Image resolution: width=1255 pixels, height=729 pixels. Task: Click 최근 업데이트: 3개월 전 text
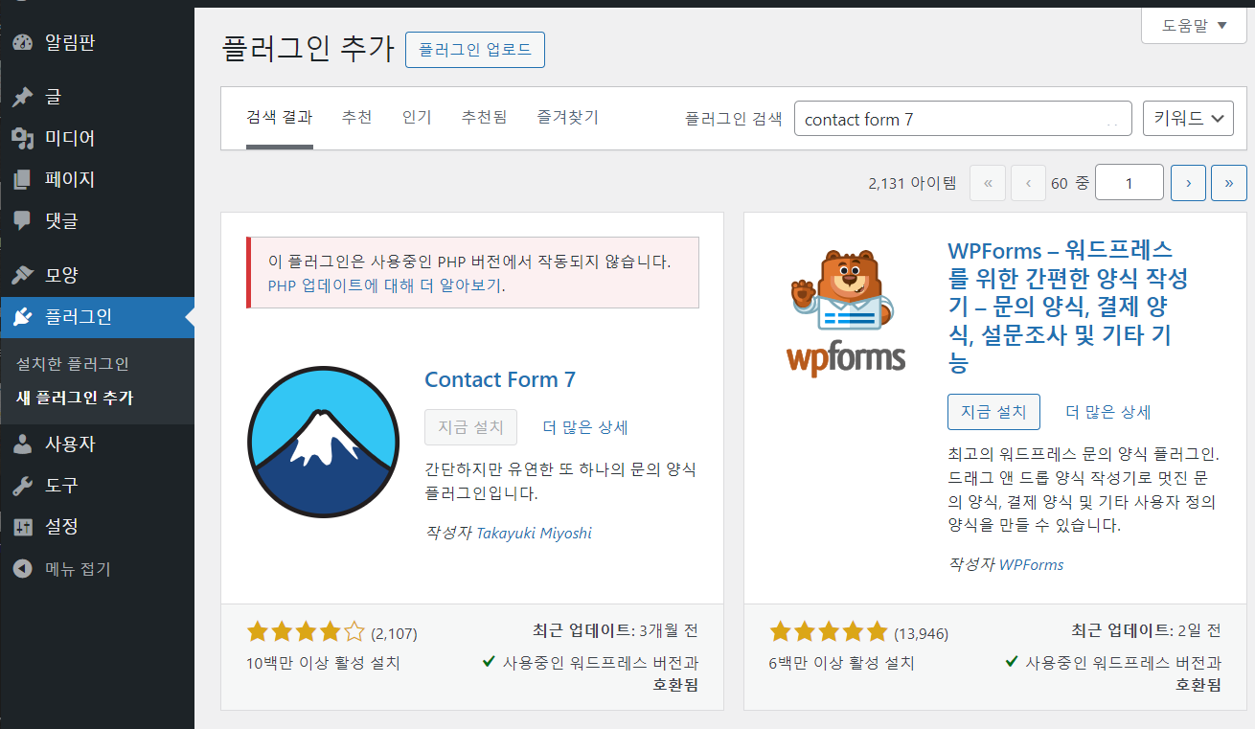pyautogui.click(x=615, y=630)
